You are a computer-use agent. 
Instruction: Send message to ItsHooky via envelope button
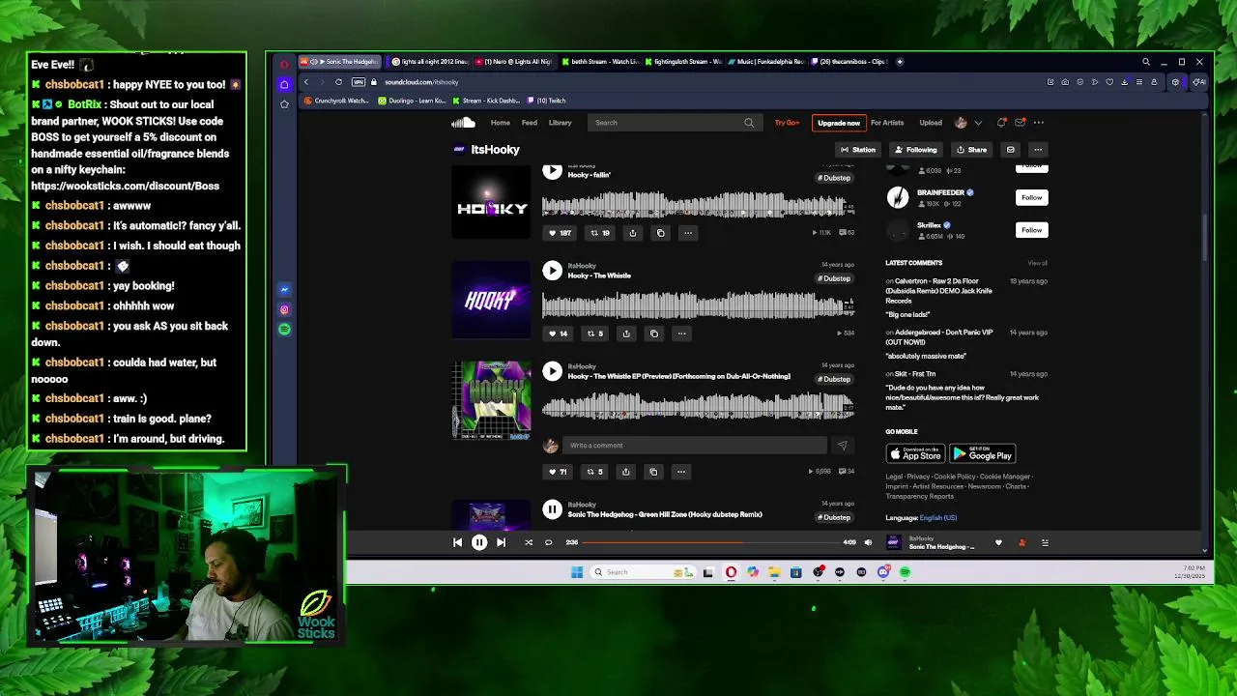(1011, 150)
